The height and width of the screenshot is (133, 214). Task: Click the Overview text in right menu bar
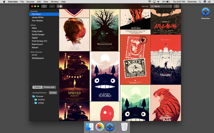(x=192, y=2)
